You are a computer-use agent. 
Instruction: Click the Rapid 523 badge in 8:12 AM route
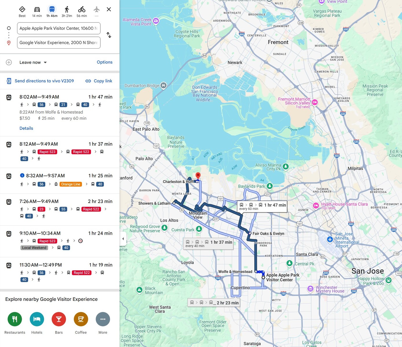point(47,152)
